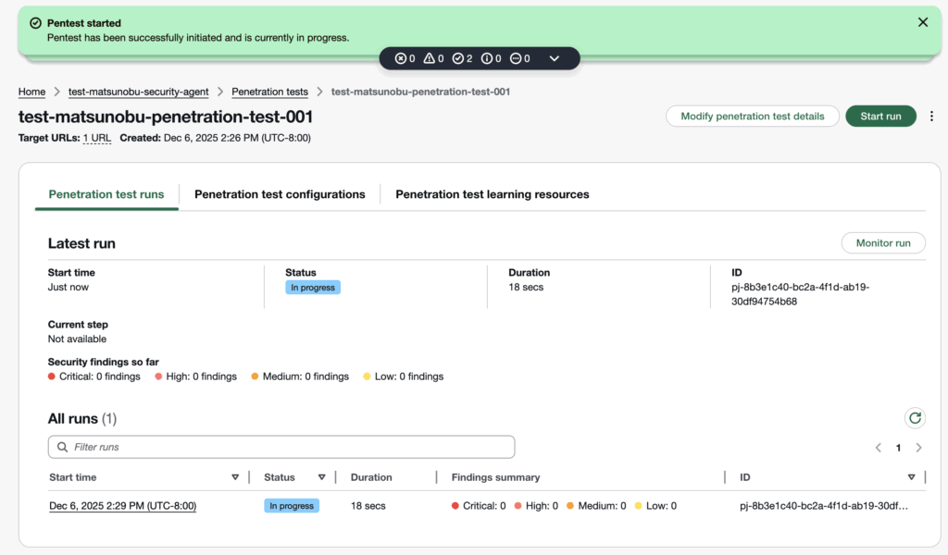Click the warning triangle count icon

[x=430, y=58]
